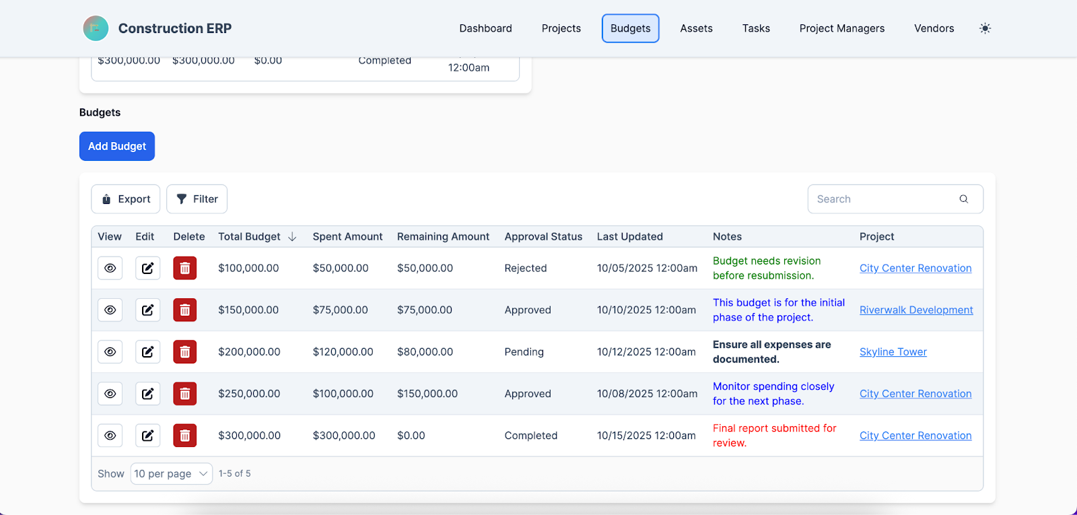The width and height of the screenshot is (1077, 515).
Task: Focus the Search input field
Action: coord(882,199)
